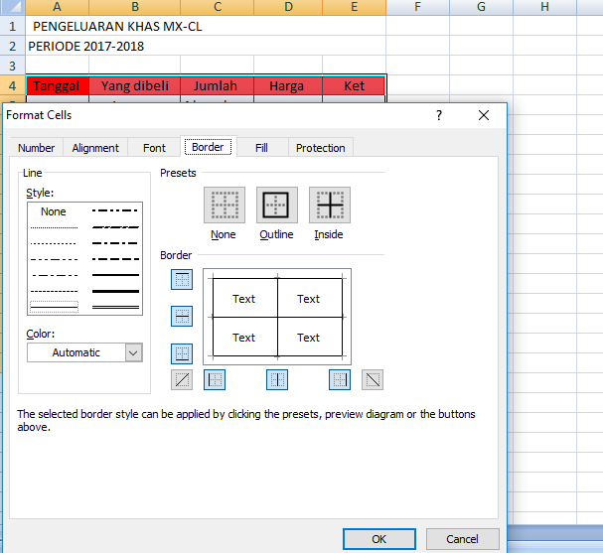The image size is (603, 553).
Task: Select the medium dashed line style
Action: pyautogui.click(x=115, y=259)
